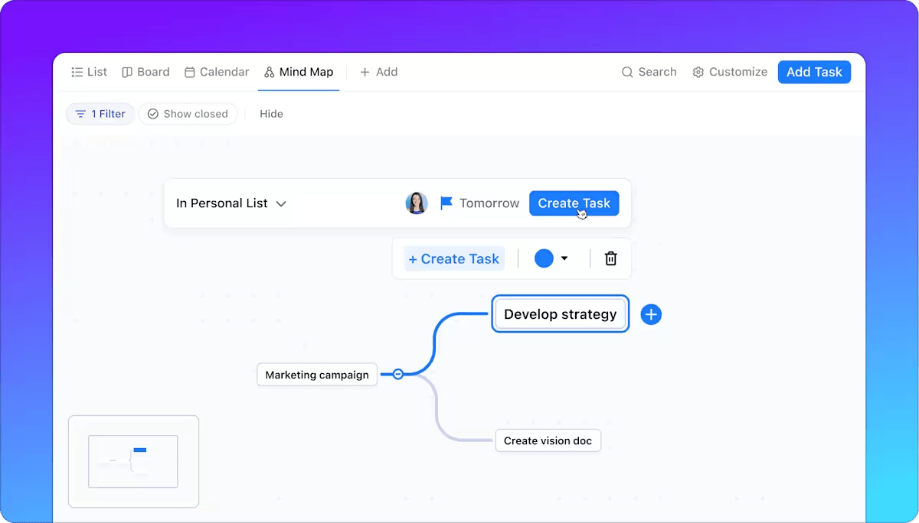Click the priority flag icon near Tomorrow
Image resolution: width=919 pixels, height=523 pixels.
tap(445, 203)
